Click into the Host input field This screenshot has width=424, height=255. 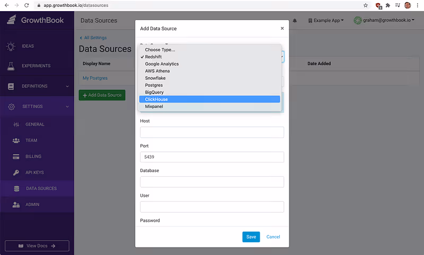coord(212,132)
